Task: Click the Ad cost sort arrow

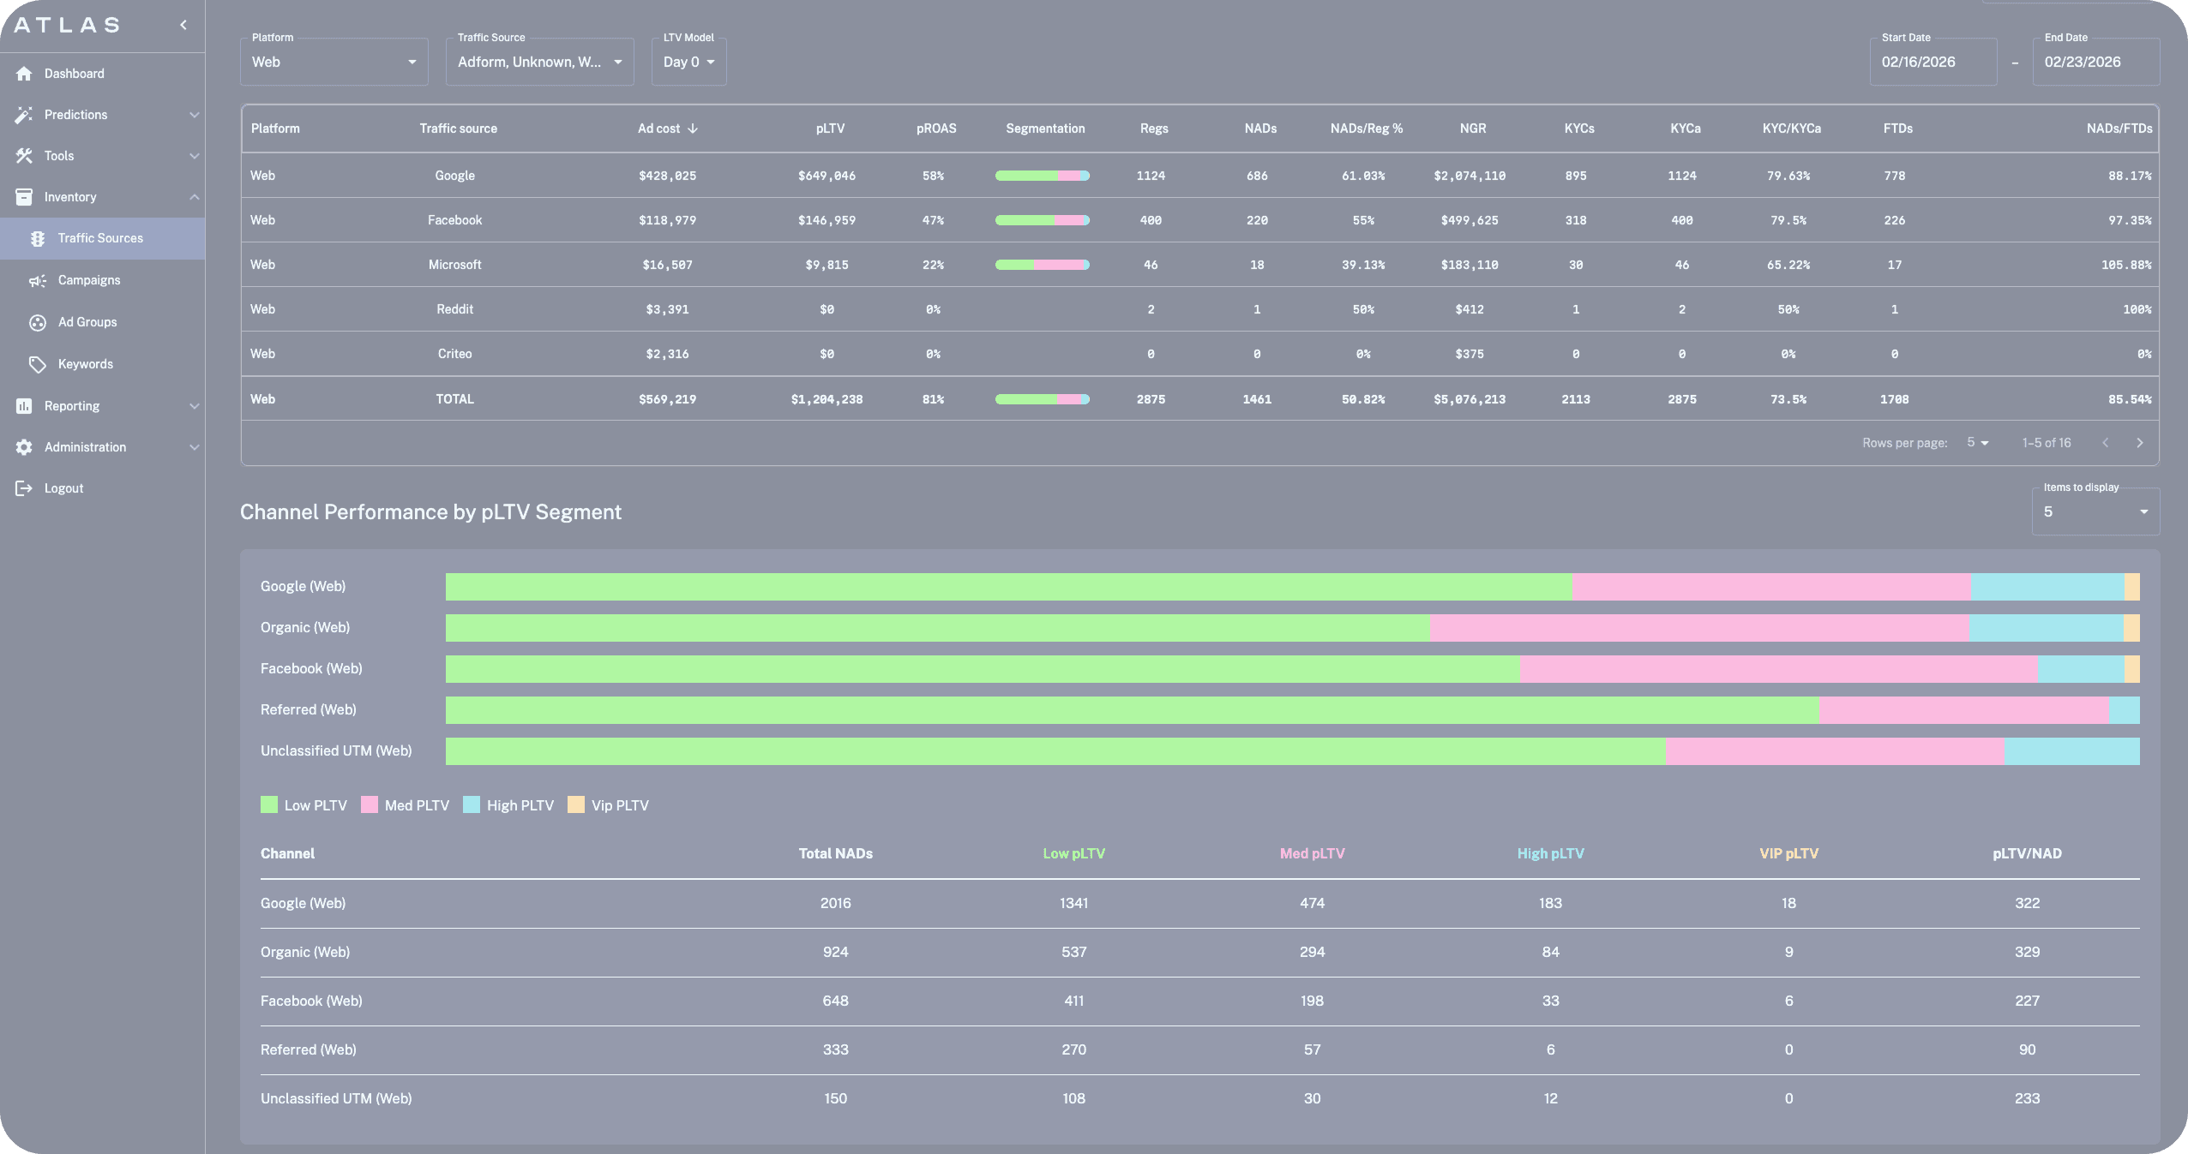Action: tap(693, 129)
